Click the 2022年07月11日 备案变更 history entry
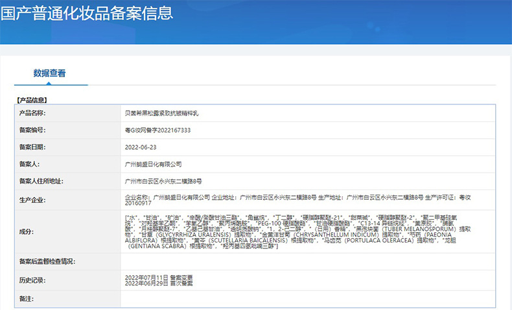The image size is (512, 310). [158, 278]
